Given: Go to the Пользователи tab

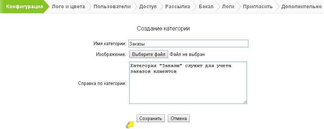Looking at the screenshot, I should point(112,6).
